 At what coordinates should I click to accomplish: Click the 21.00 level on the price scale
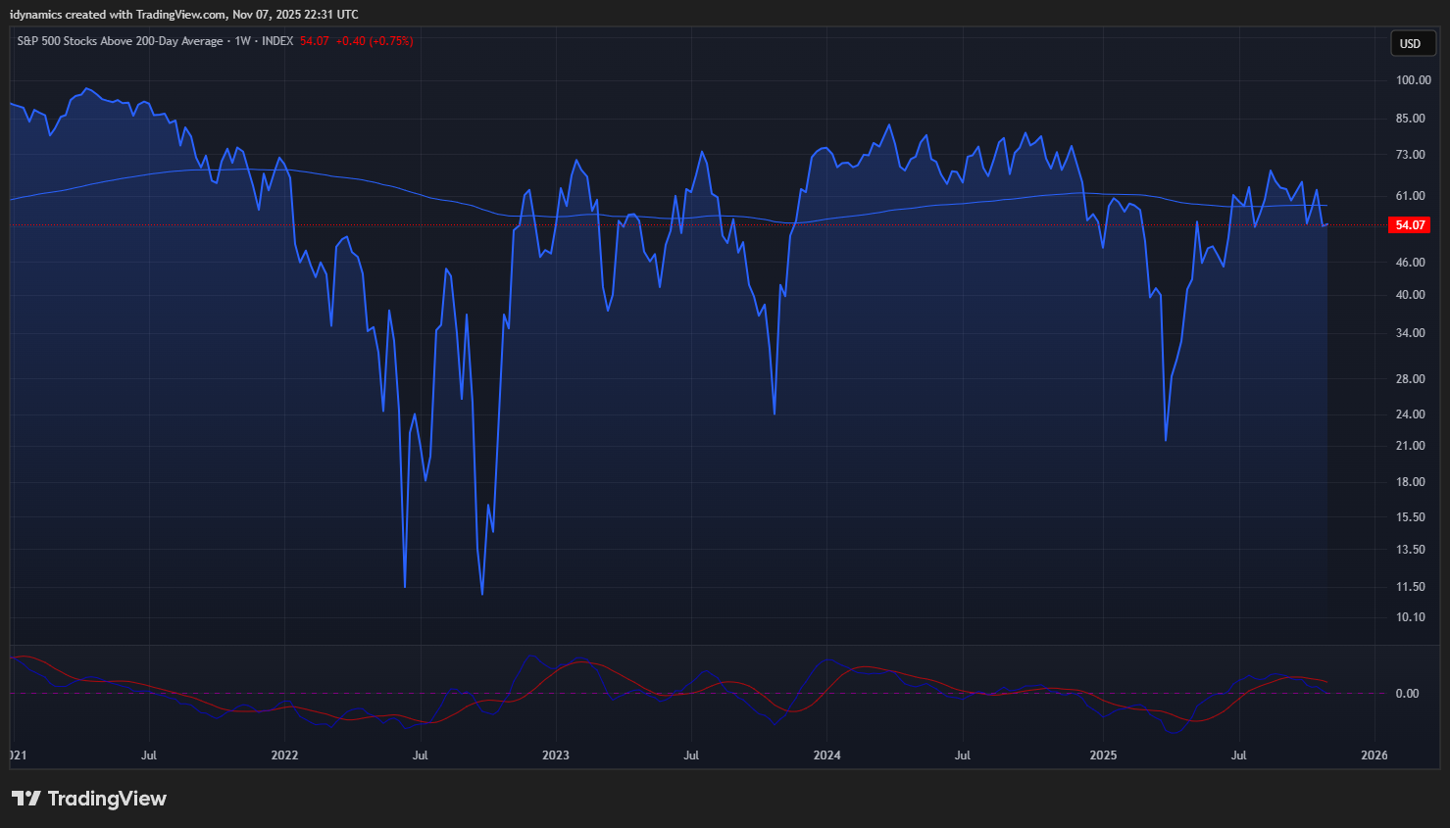1410,446
